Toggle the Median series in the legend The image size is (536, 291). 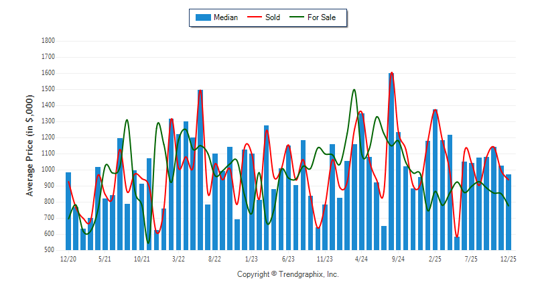225,17
